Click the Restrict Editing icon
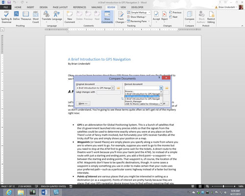245x196 pixels. click(x=211, y=17)
